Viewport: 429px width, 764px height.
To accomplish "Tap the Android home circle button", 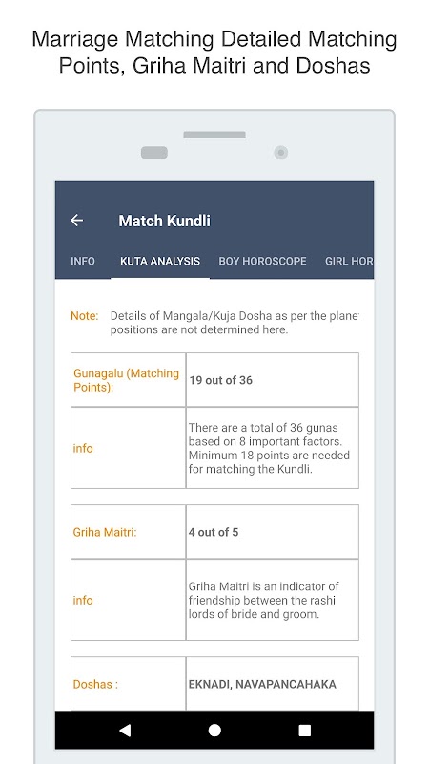I will pyautogui.click(x=214, y=730).
